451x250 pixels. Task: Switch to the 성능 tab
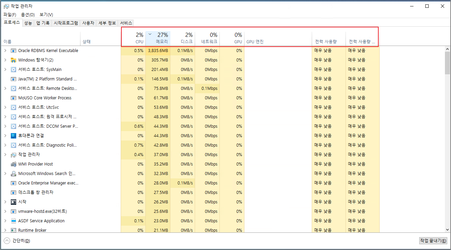[x=28, y=23]
